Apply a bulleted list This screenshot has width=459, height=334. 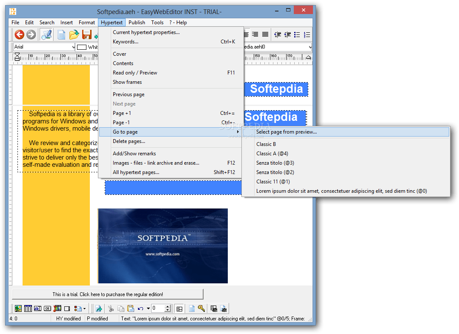(297, 35)
